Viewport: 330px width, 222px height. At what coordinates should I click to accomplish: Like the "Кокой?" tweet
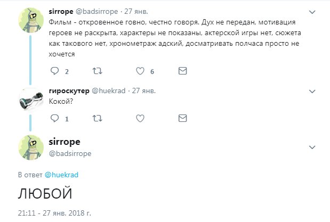click(141, 118)
